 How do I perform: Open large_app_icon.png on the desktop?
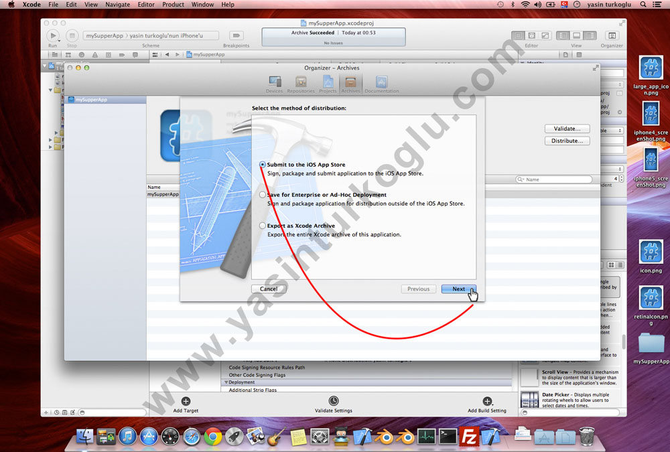(651, 76)
